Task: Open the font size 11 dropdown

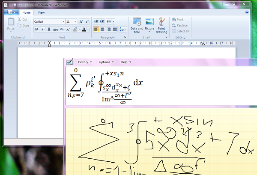Action: click(x=75, y=21)
